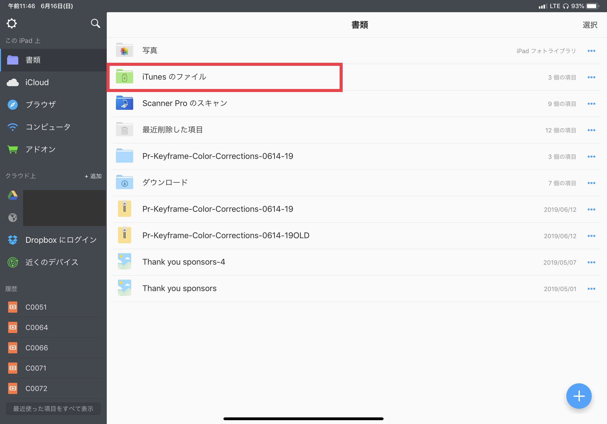Open more options for ダウンロード folder
This screenshot has width=607, height=424.
point(591,183)
